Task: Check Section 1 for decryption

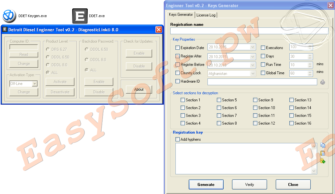Action: tap(183, 100)
